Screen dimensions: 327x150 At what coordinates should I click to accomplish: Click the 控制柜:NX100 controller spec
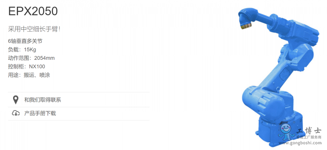27,67
